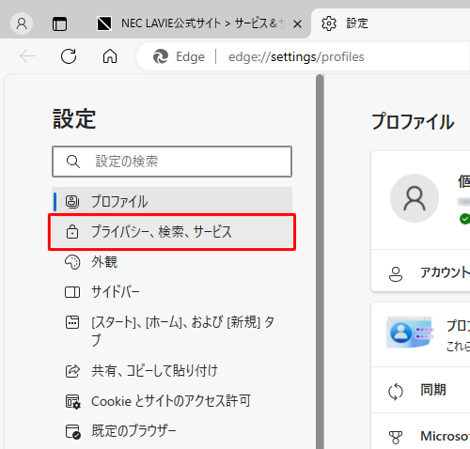Open Cookie とサイトのアクセス許可 settings
Viewport: 470px width, 449px height.
pos(172,401)
